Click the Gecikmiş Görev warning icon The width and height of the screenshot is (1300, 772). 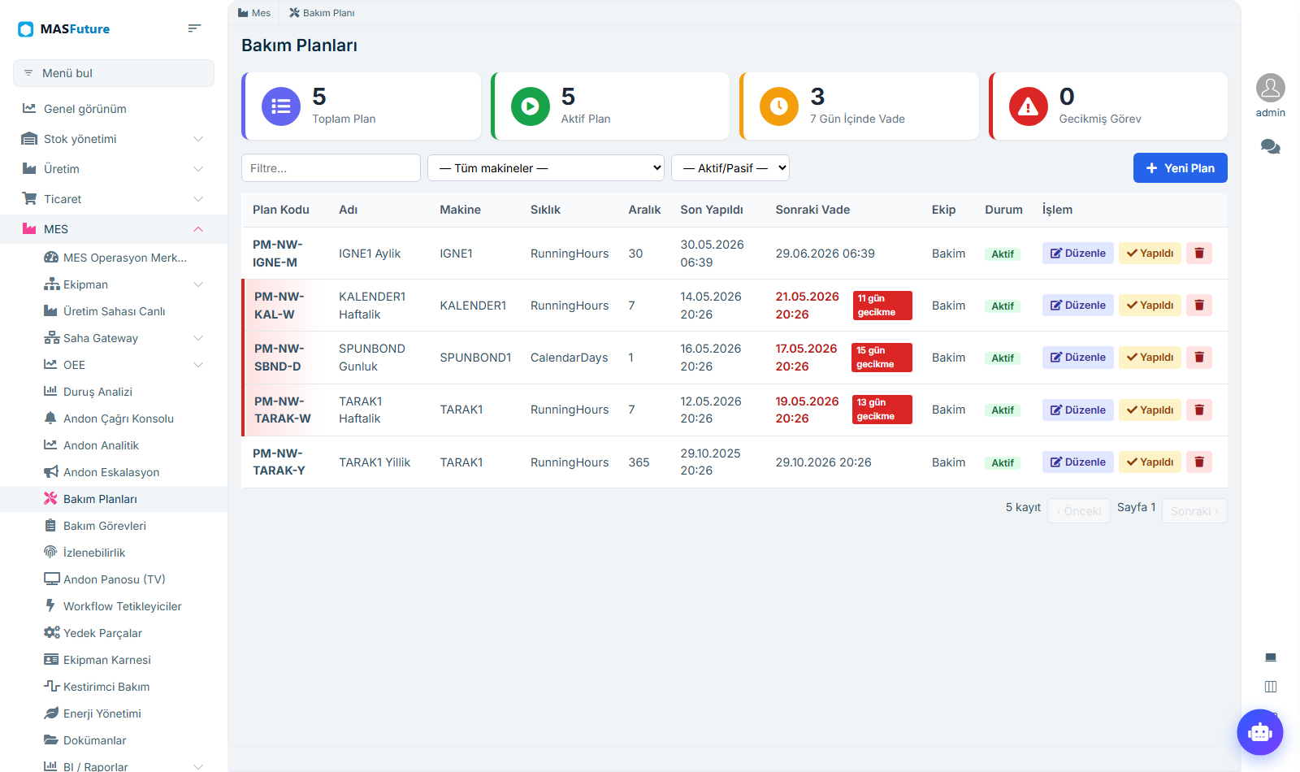(x=1029, y=106)
